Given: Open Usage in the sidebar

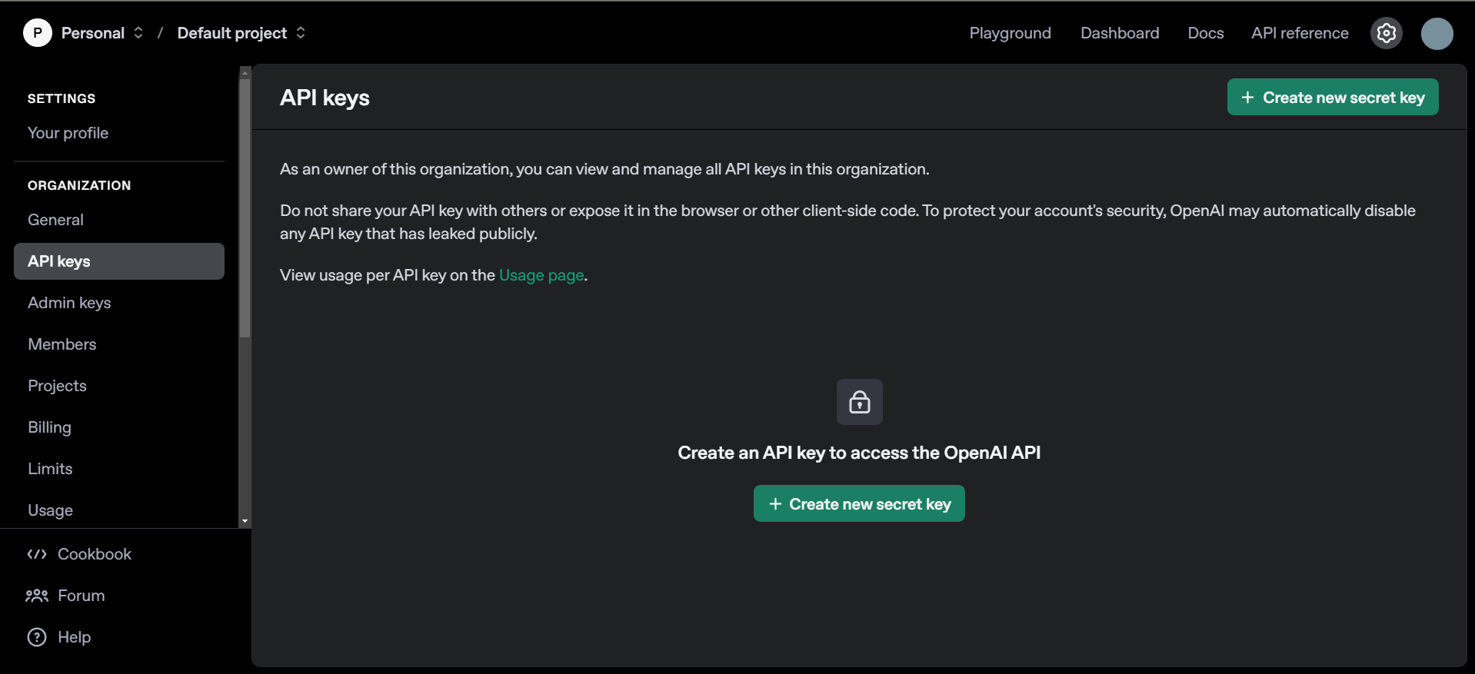Looking at the screenshot, I should (119, 510).
